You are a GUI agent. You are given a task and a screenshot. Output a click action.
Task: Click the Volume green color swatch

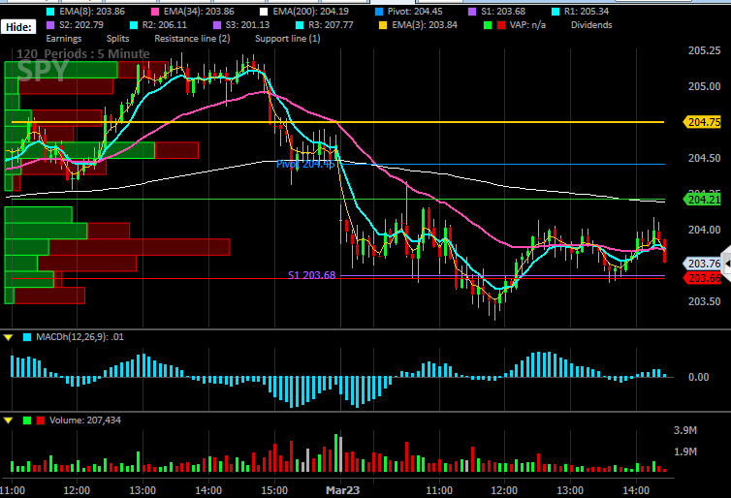(x=27, y=420)
